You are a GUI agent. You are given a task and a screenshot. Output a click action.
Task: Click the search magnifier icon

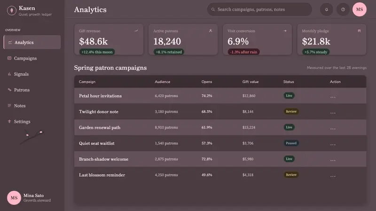[x=213, y=9]
